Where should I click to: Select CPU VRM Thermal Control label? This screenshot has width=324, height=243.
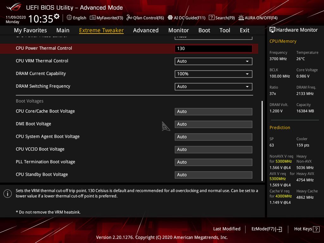pyautogui.click(x=42, y=61)
